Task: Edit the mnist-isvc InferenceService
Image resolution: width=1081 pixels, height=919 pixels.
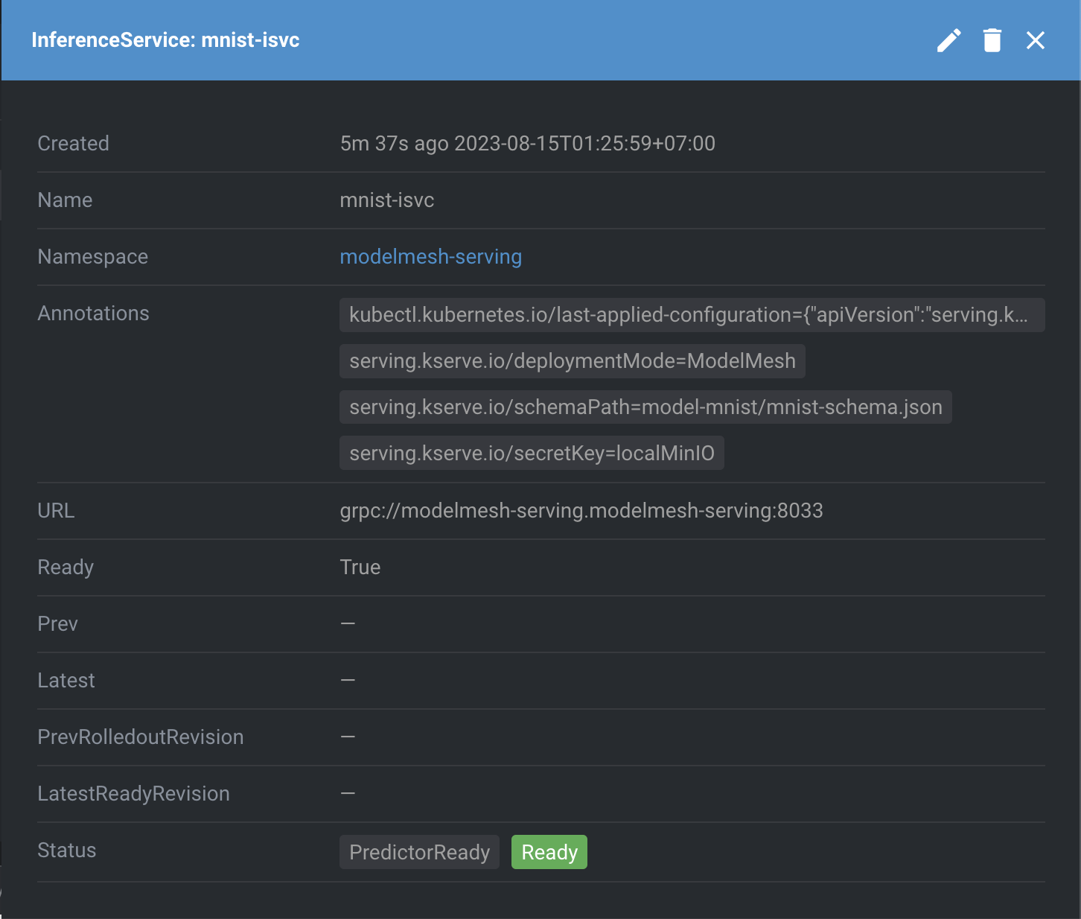Action: 948,39
